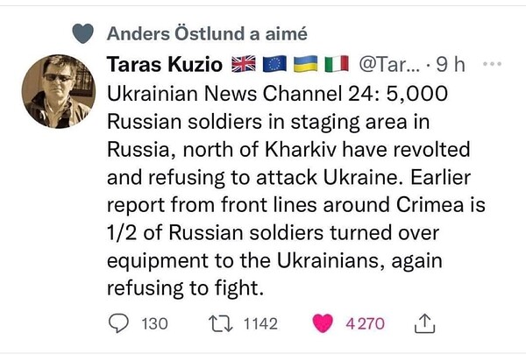
Task: Open the three-dot more options menu
Action: [492, 65]
